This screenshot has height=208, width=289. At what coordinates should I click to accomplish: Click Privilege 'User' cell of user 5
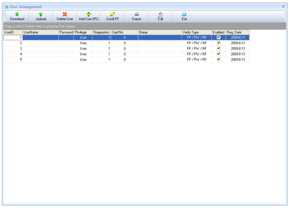tap(83, 60)
